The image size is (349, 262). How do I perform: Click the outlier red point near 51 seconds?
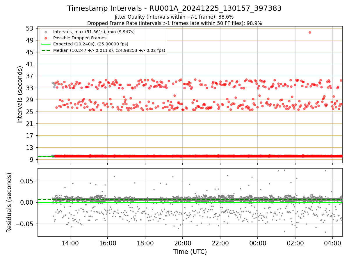click(x=310, y=32)
